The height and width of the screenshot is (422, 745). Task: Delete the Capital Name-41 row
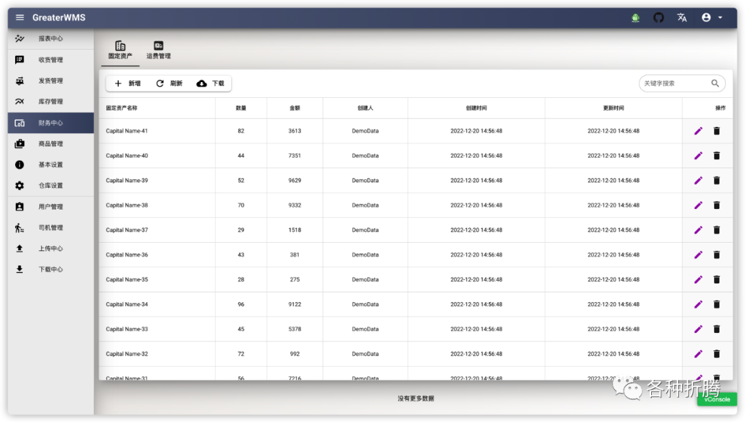717,131
